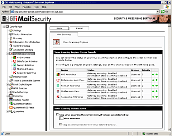This screenshot has height=136, width=172.
Task: Click the Engine column header
Action: click(73, 70)
